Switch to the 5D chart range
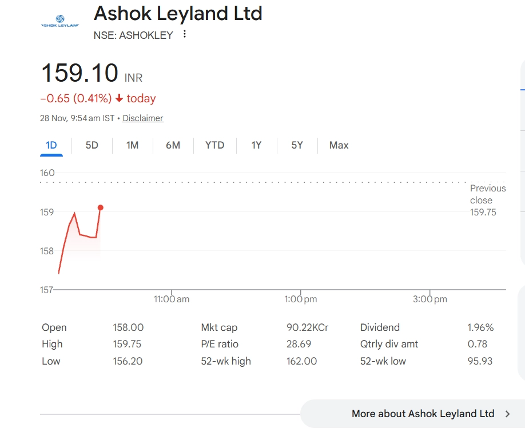 point(92,145)
